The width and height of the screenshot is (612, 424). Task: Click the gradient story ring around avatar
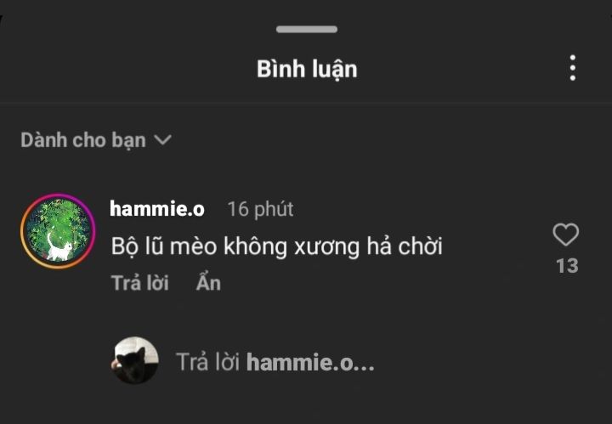[x=58, y=231]
